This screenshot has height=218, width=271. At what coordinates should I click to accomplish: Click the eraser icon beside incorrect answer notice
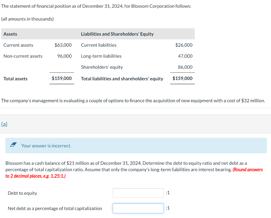[13, 145]
